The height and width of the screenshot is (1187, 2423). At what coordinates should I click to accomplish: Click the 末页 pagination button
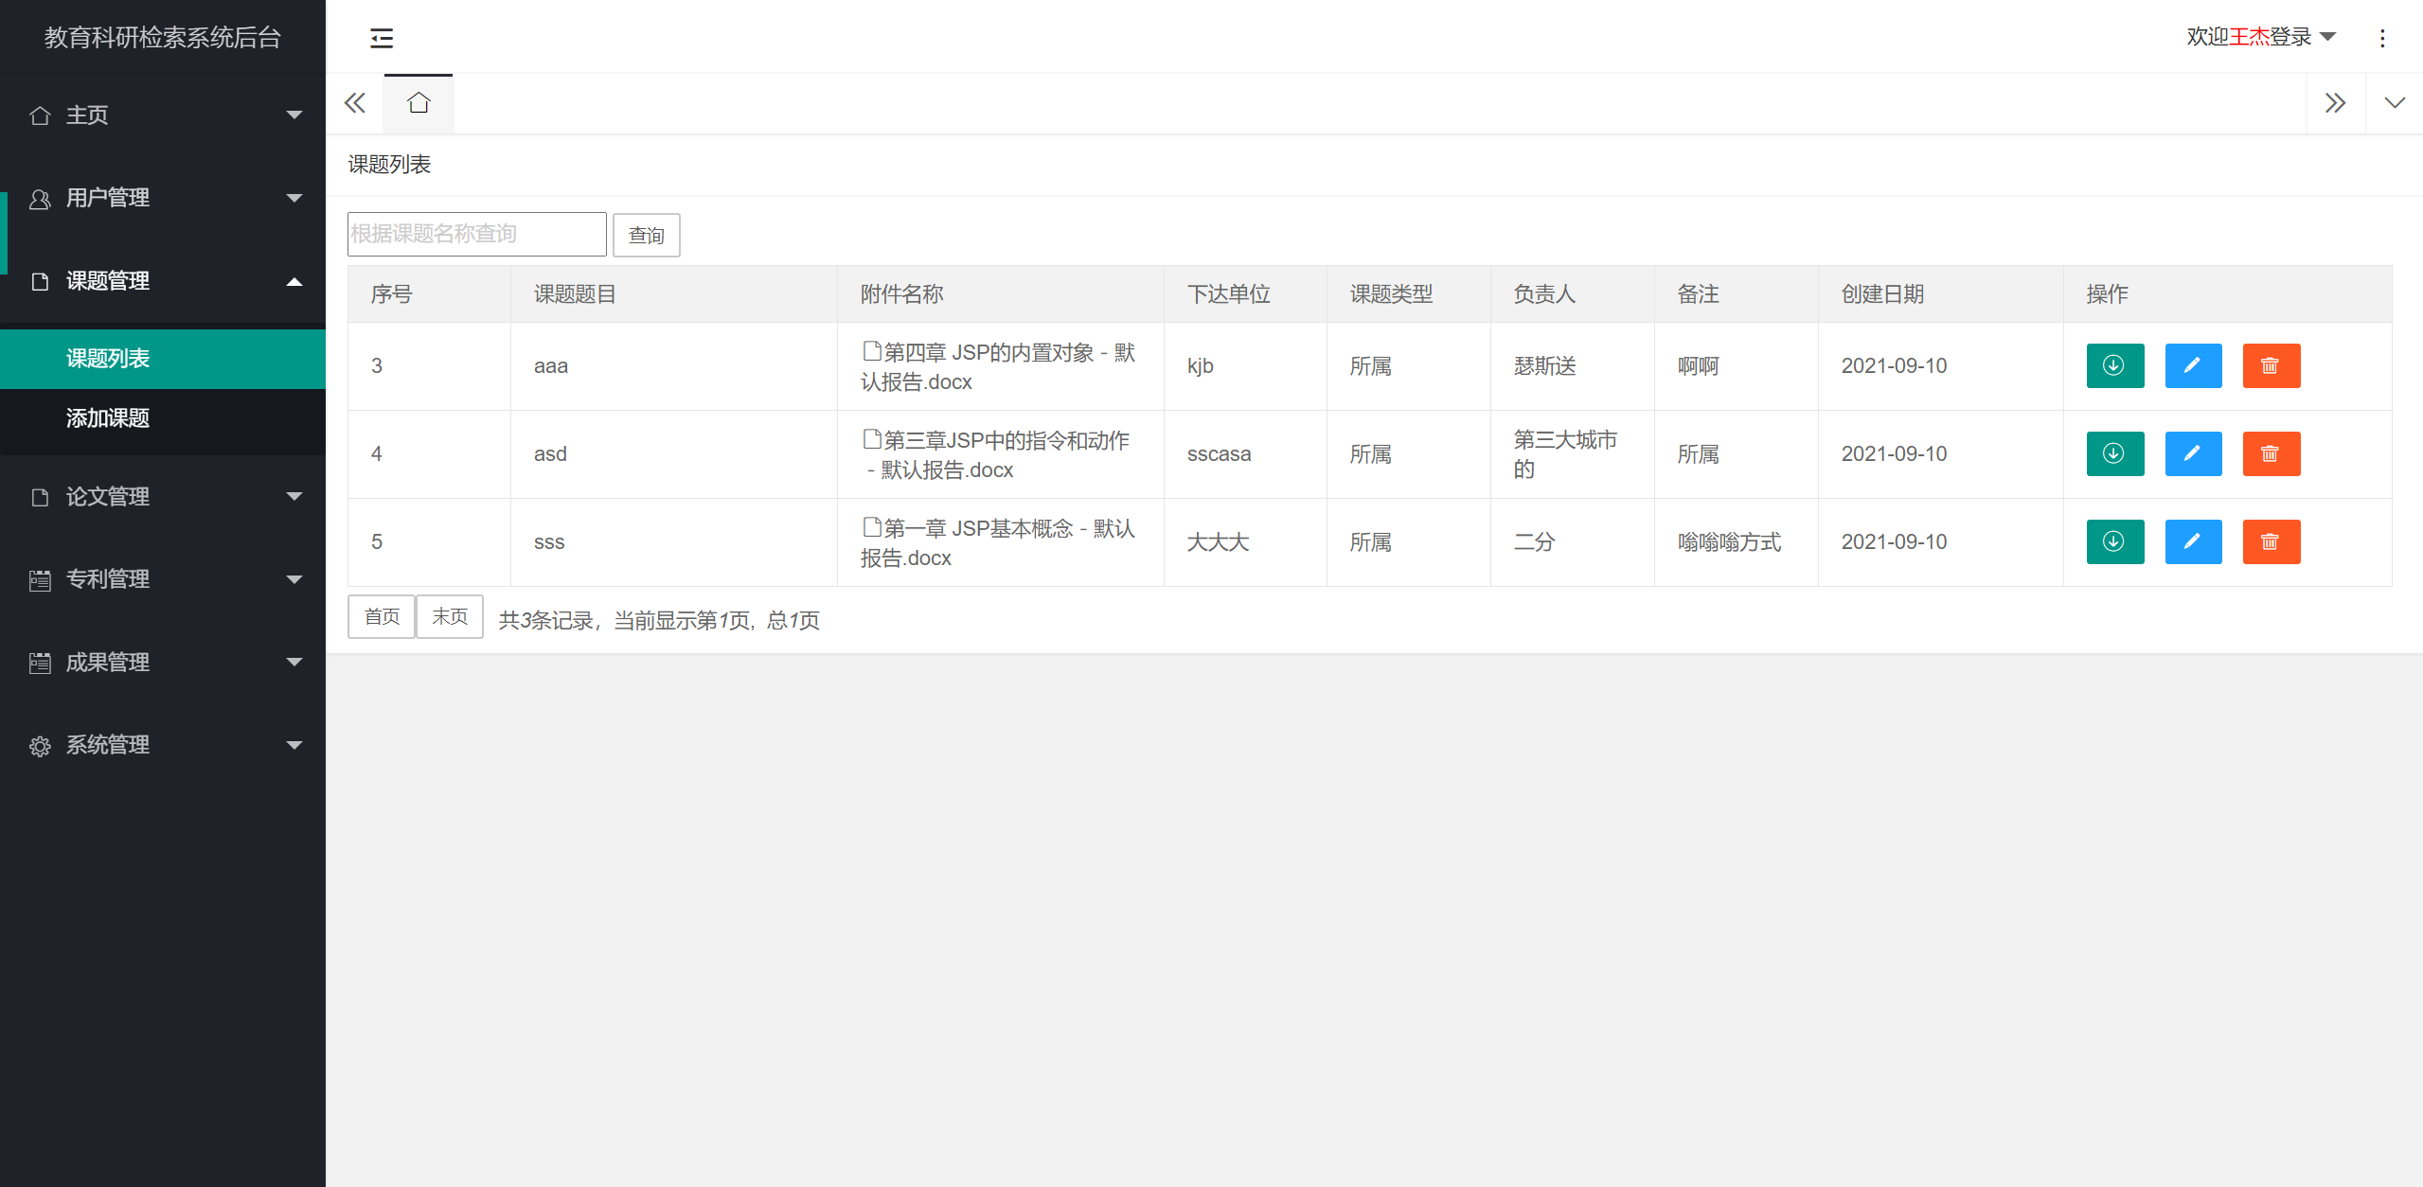coord(450,617)
